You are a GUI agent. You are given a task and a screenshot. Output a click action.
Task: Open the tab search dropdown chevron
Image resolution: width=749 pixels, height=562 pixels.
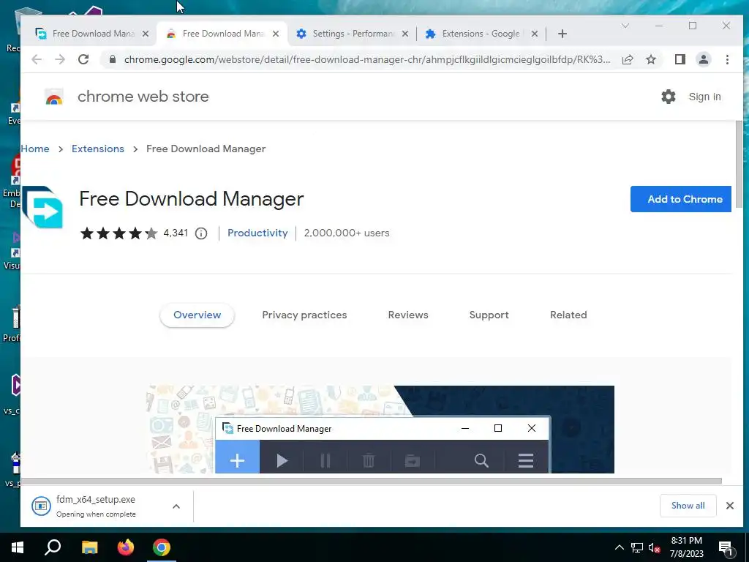click(x=625, y=26)
